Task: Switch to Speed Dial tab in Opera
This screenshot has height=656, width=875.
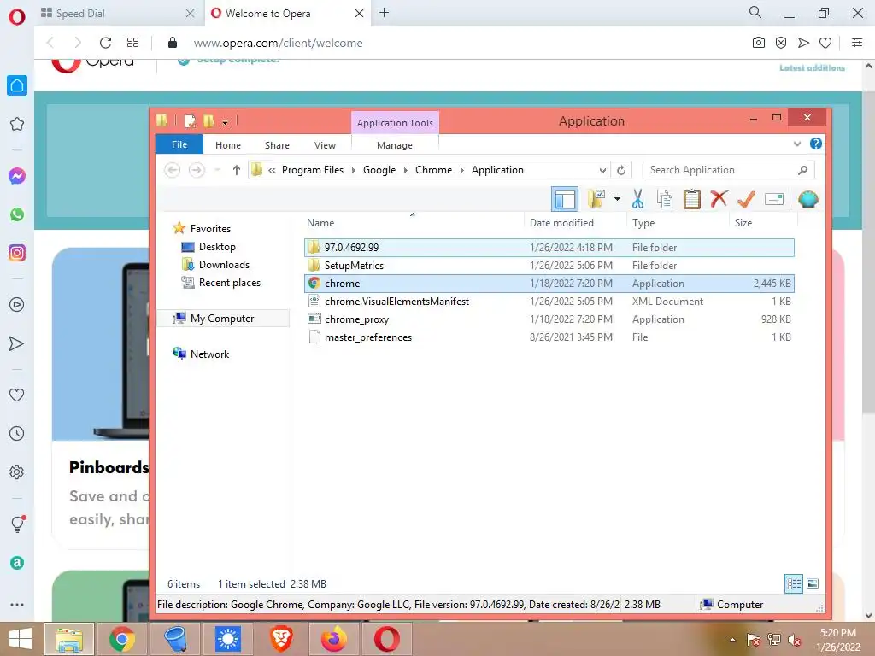Action: pyautogui.click(x=118, y=14)
